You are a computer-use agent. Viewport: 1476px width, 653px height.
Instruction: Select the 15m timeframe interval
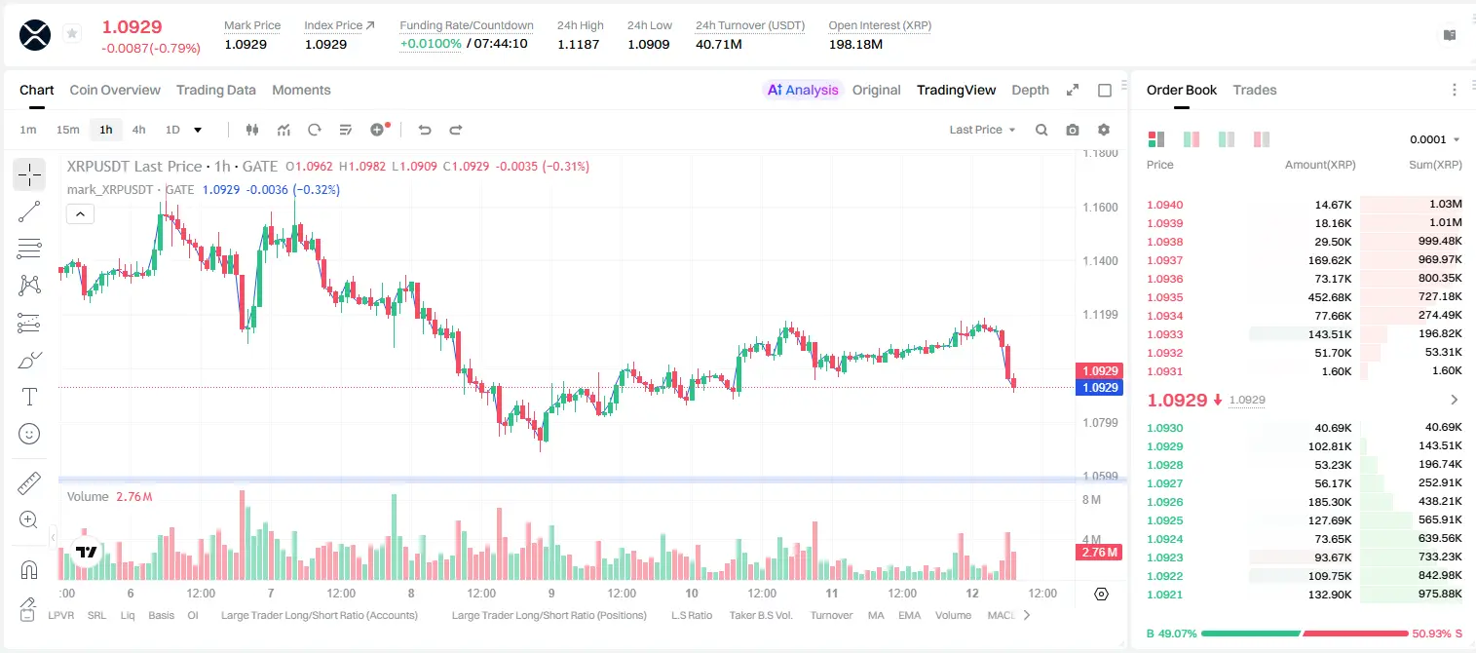tap(67, 130)
